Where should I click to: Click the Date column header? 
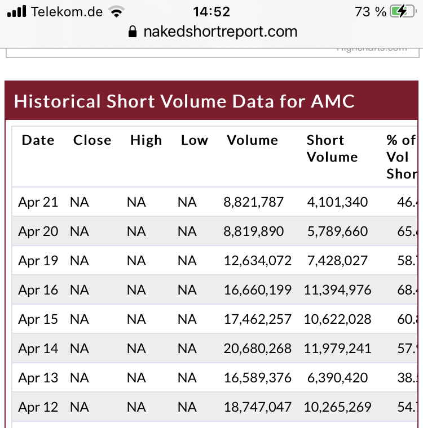click(38, 140)
